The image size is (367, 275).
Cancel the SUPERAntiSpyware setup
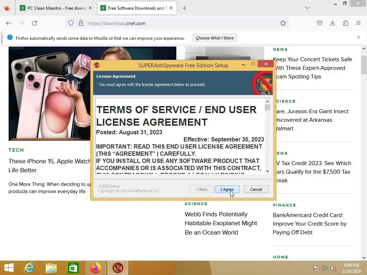click(256, 189)
